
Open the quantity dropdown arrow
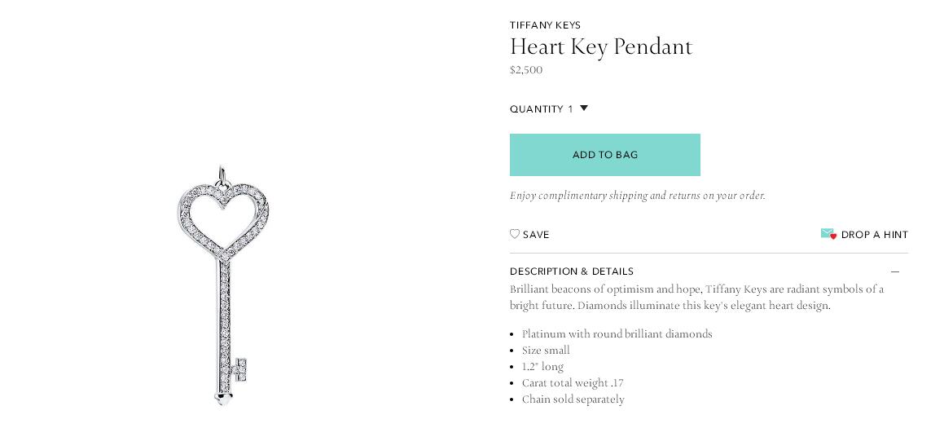click(584, 108)
